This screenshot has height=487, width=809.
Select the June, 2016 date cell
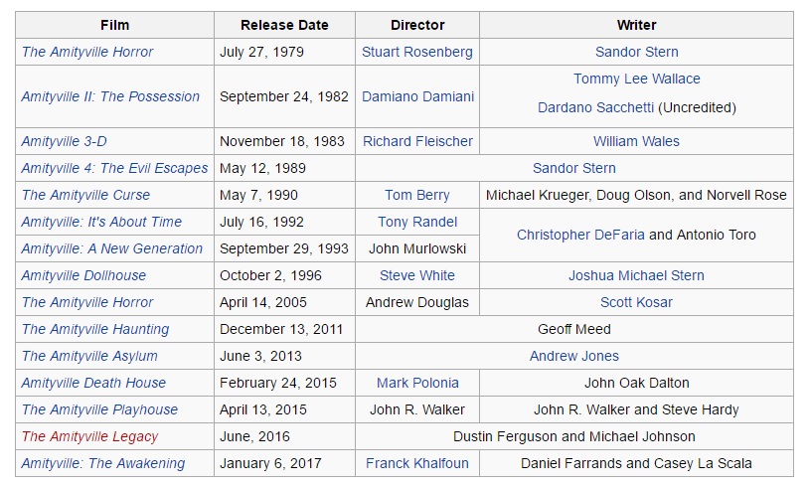coord(284,436)
